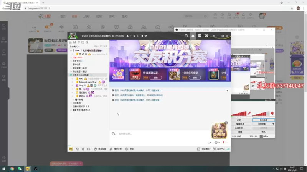Viewport: 307px width, 172px height.
Task: Click the banner right arrow
Action: 228,75
